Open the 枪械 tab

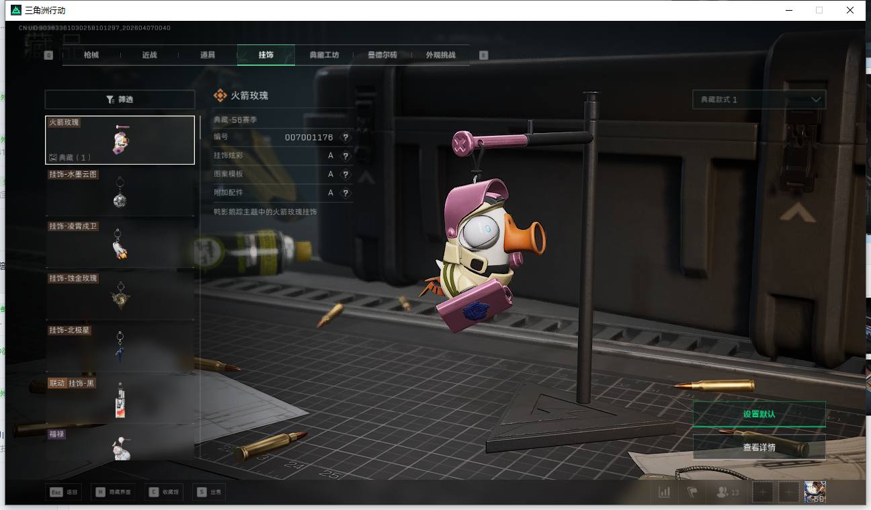pos(91,55)
